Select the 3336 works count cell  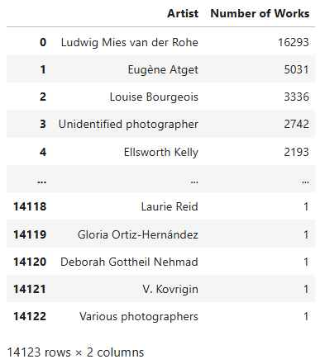[x=296, y=97]
